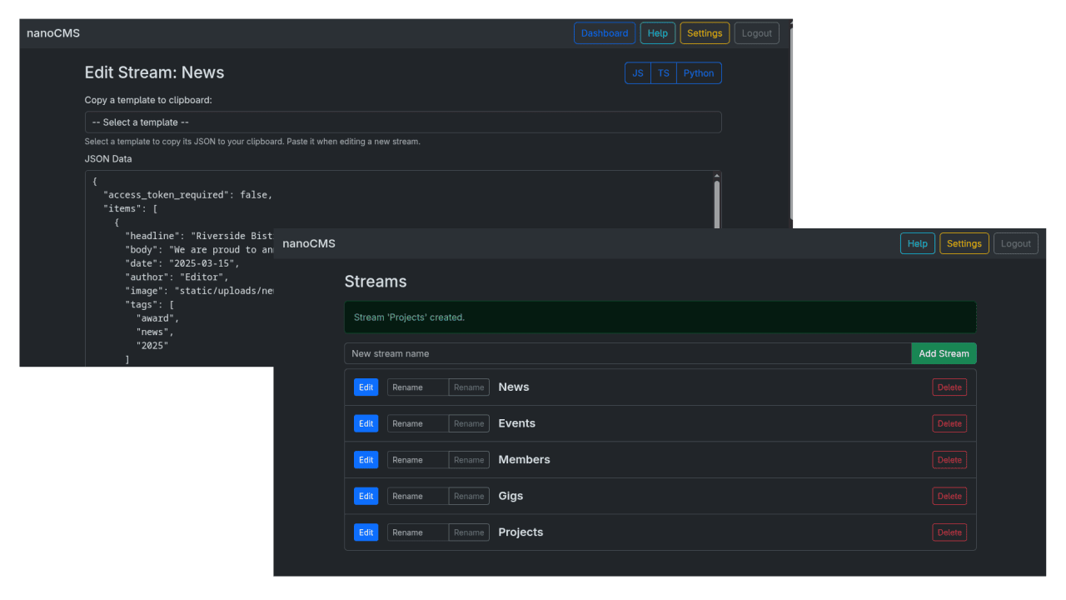Click the "Streams" page heading
Image resolution: width=1066 pixels, height=600 pixels.
click(376, 282)
